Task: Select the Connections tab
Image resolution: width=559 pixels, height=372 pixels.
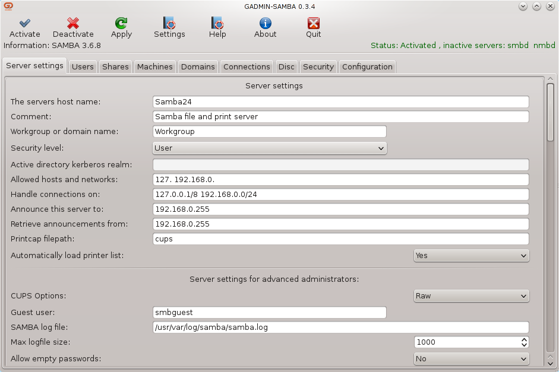Action: coord(247,66)
